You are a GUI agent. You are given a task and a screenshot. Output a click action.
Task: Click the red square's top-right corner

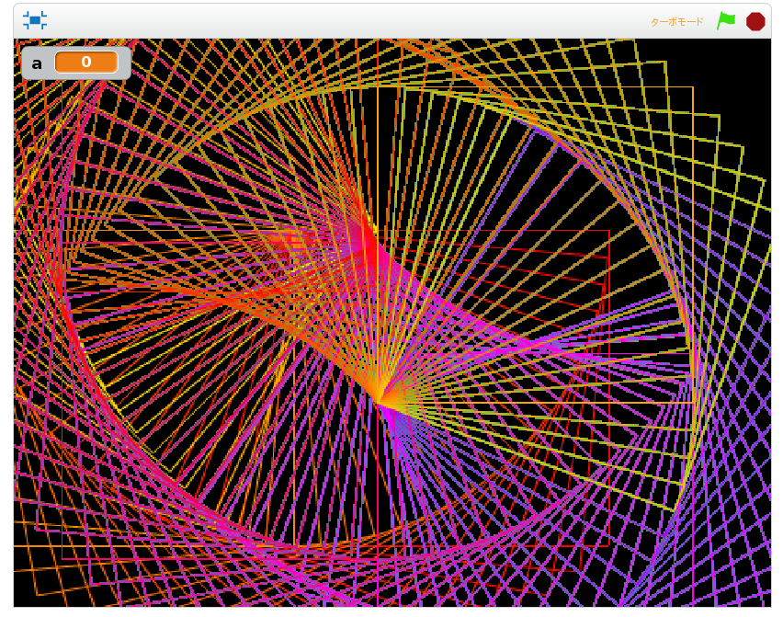608,231
